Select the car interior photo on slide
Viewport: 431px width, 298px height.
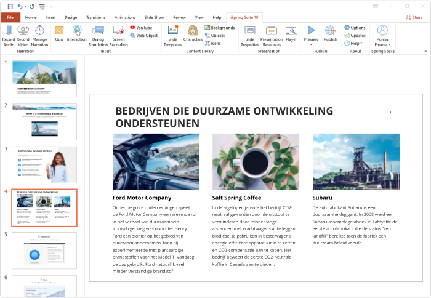point(156,162)
